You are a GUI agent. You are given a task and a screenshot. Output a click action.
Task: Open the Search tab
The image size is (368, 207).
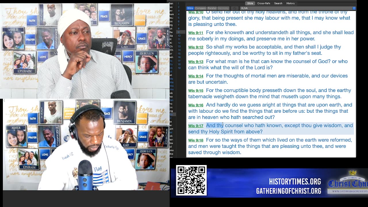278,3
